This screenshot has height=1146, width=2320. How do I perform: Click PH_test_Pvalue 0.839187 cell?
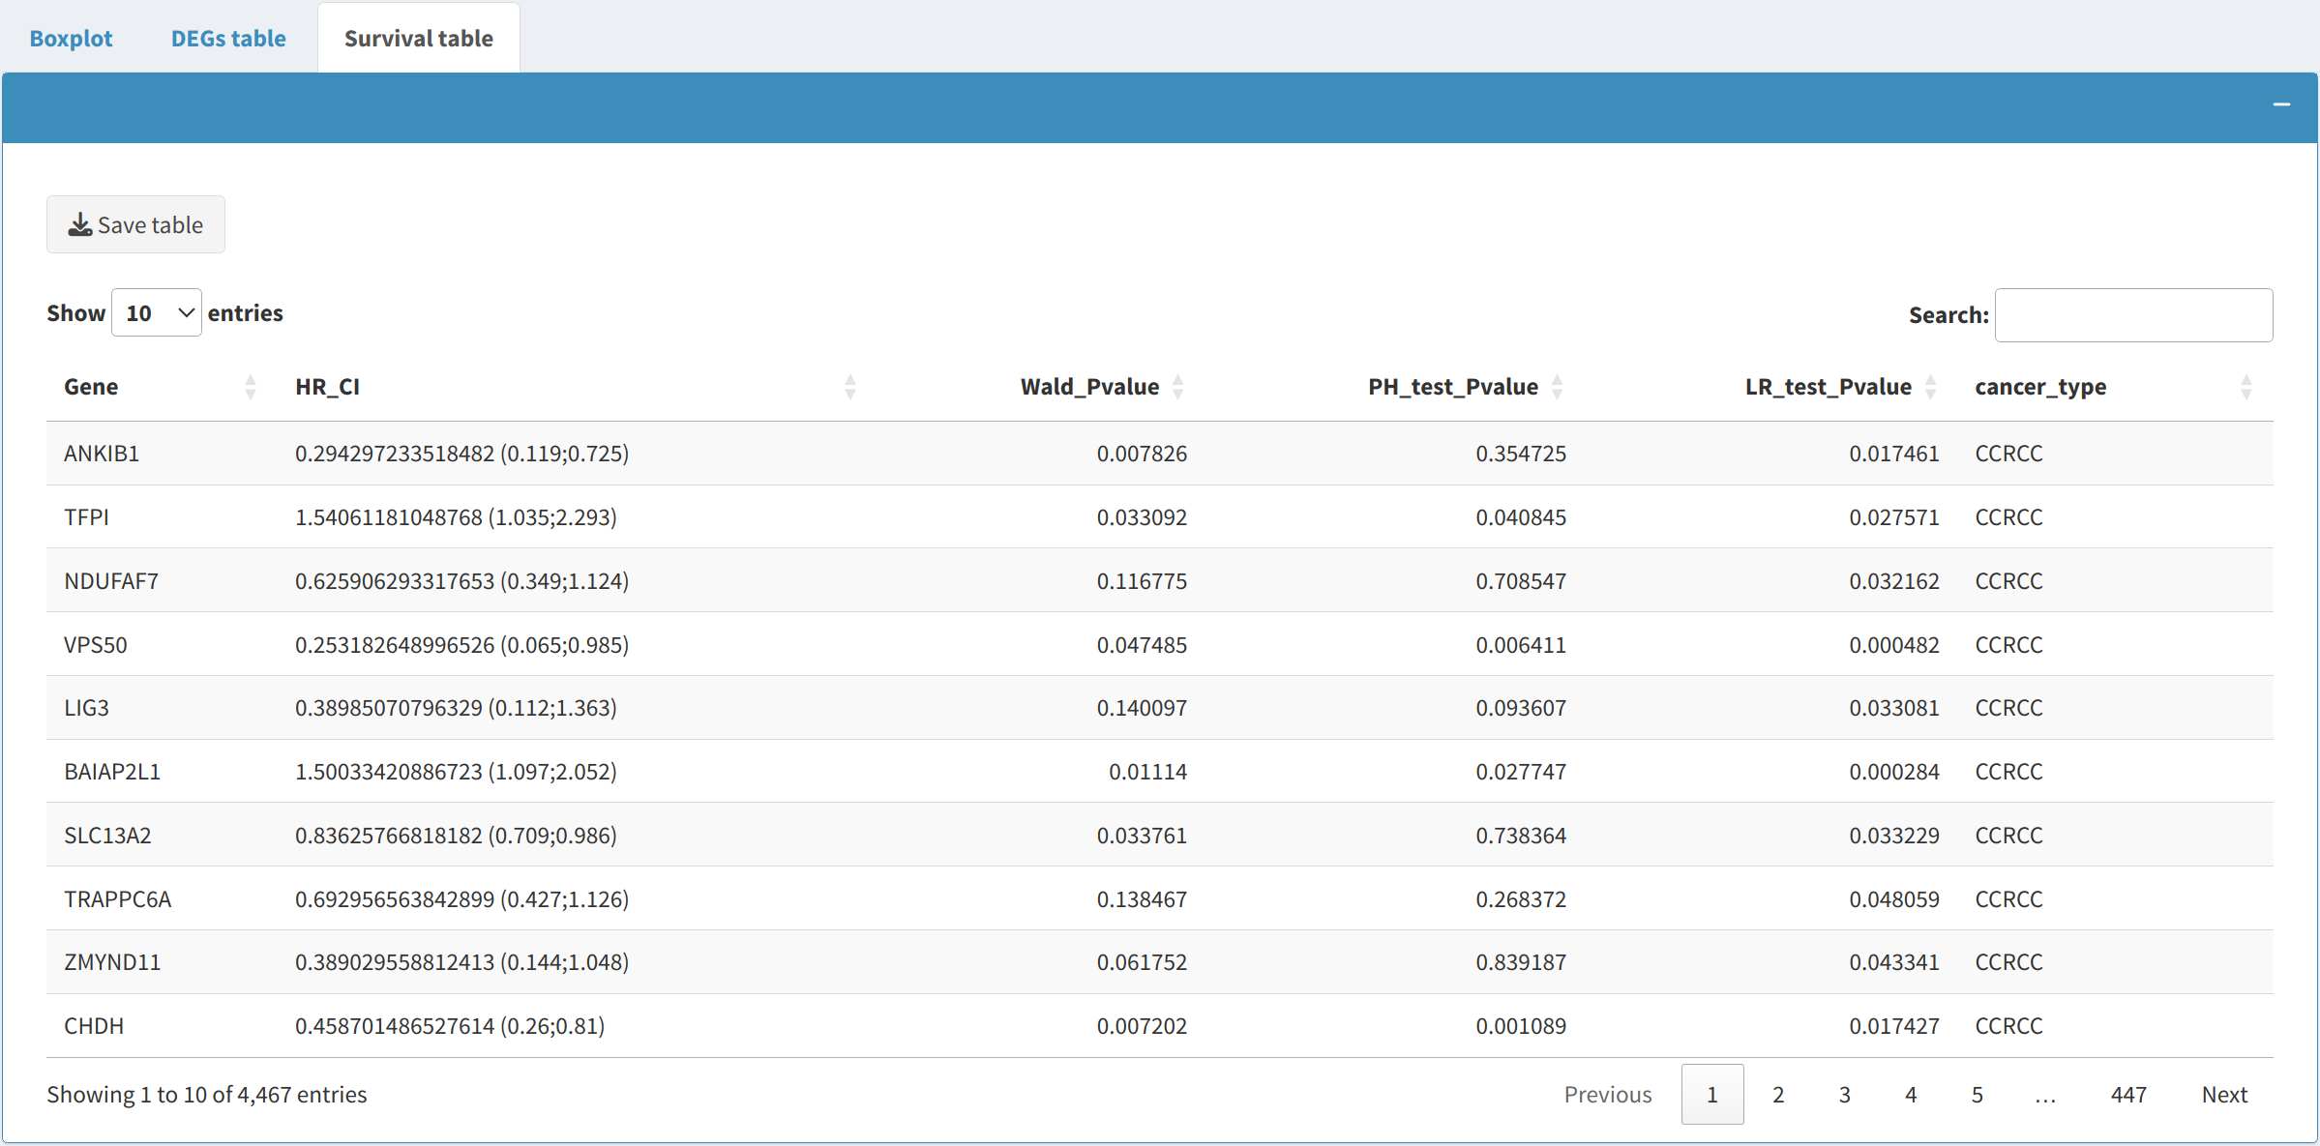[x=1521, y=962]
